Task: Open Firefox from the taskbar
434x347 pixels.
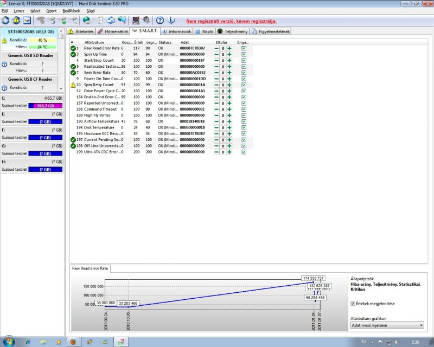Action: point(73,342)
